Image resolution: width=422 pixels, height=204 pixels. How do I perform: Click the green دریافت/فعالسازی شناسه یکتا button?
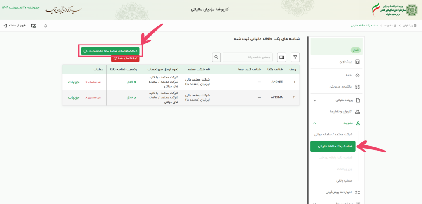tap(110, 51)
